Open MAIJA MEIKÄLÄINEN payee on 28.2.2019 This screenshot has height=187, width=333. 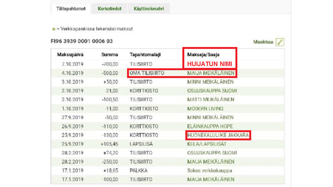coord(211,162)
